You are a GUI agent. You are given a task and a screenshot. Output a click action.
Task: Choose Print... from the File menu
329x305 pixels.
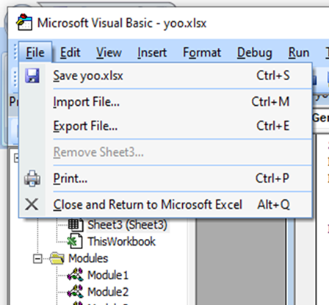(165, 178)
